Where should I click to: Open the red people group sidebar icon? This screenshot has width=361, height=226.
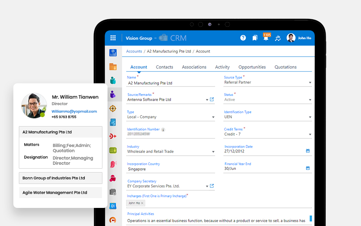[x=113, y=178]
